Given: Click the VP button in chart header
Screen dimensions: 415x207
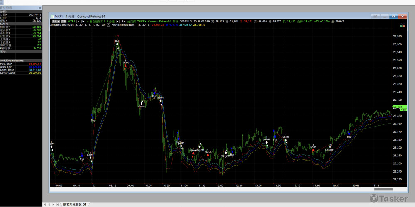Looking at the screenshot, I should click(64, 21).
